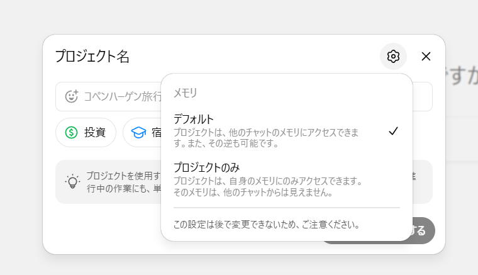
Task: Select the デフォルト memory option
Action: click(x=287, y=130)
